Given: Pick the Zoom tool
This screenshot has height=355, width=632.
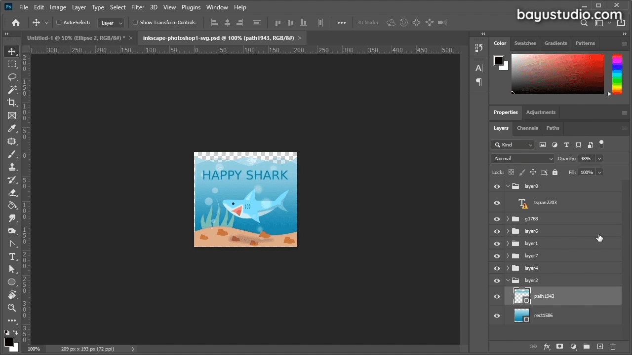Looking at the screenshot, I should pos(12,308).
